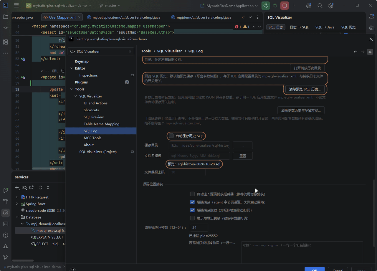Expand all nodes in Services toolbar

(41, 188)
